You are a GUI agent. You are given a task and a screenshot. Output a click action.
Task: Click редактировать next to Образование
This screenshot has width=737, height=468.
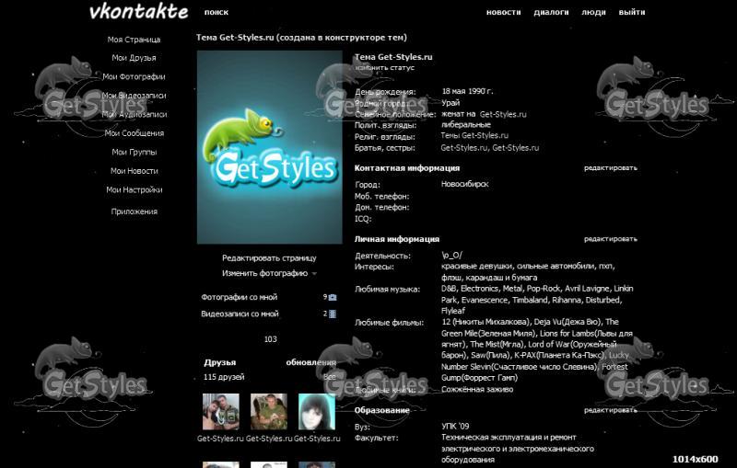pyautogui.click(x=611, y=410)
